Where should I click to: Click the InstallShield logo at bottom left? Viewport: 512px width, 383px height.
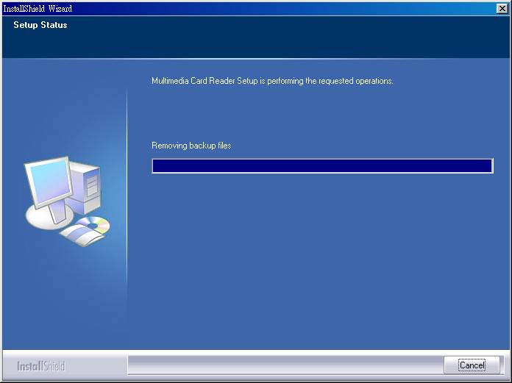pyautogui.click(x=41, y=366)
